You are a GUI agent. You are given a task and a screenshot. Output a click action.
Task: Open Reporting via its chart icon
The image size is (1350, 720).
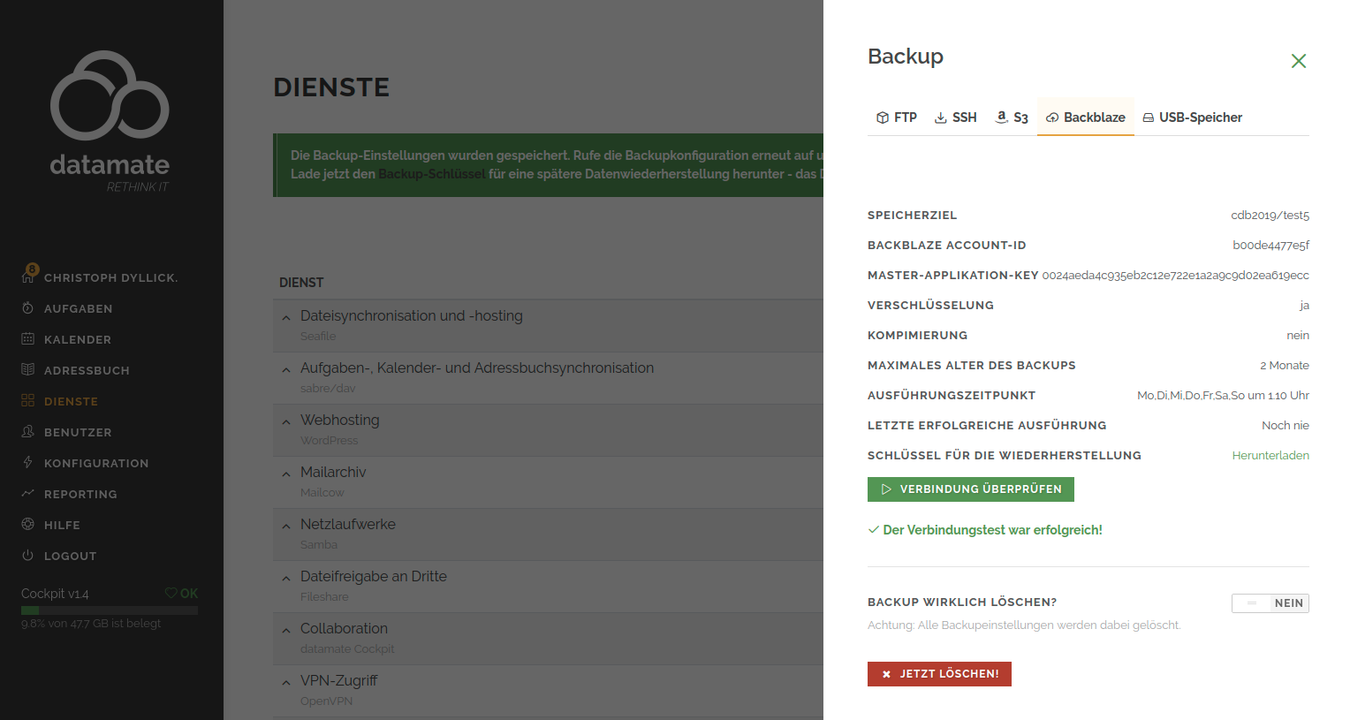[x=27, y=494]
